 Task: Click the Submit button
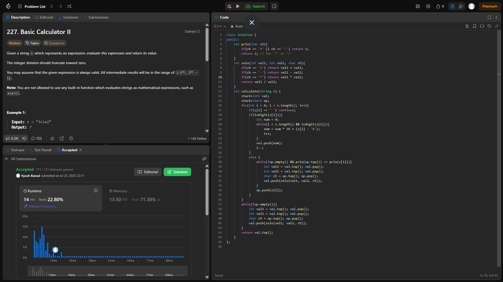click(256, 6)
